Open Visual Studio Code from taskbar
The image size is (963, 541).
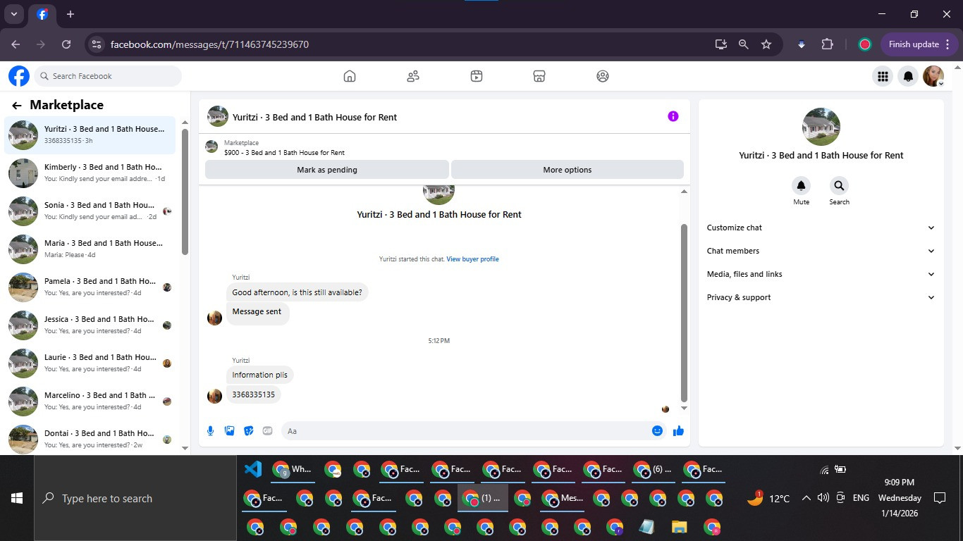pos(253,469)
